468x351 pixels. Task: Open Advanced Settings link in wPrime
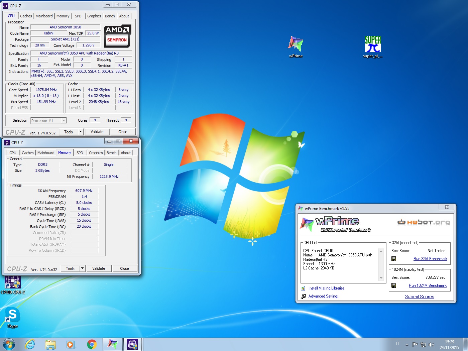click(x=324, y=296)
